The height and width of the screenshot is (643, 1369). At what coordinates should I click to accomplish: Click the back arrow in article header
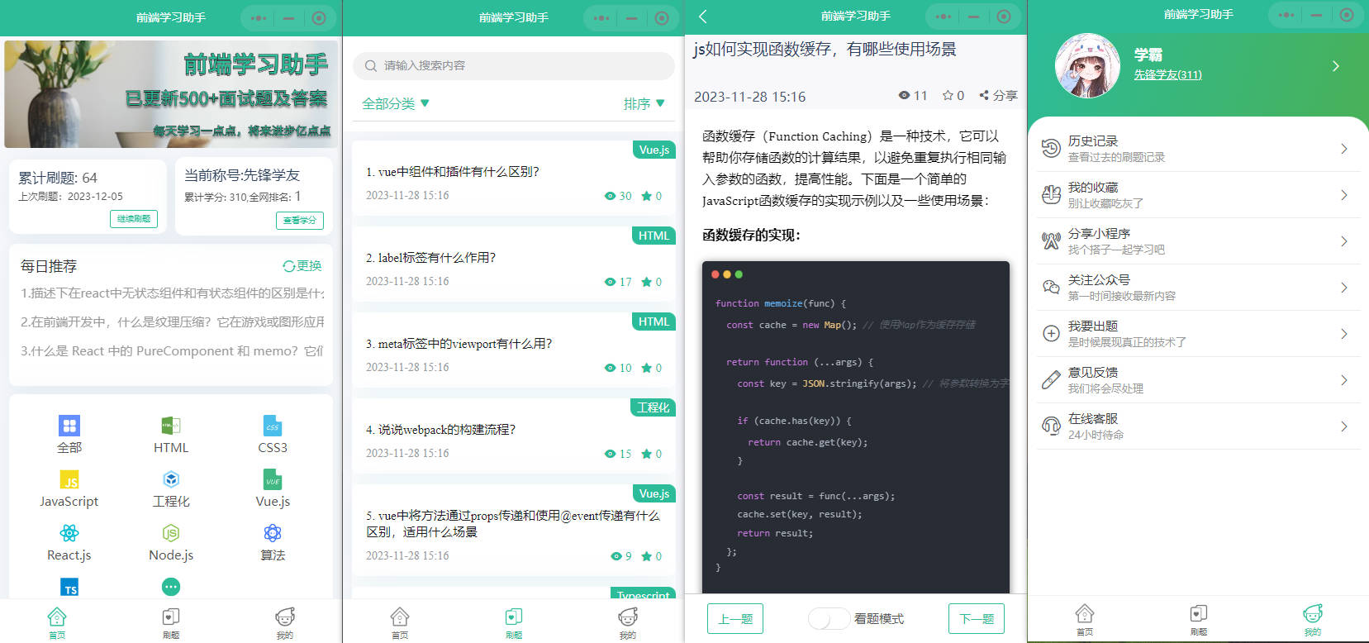tap(703, 17)
